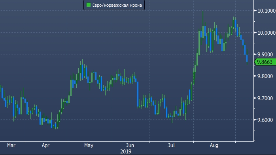Click the Apr month label
Viewport: 276px width, 155px height.
click(x=45, y=146)
